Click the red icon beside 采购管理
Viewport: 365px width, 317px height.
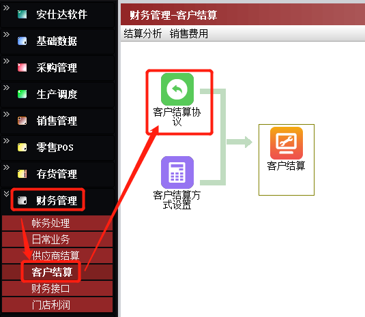click(x=22, y=67)
